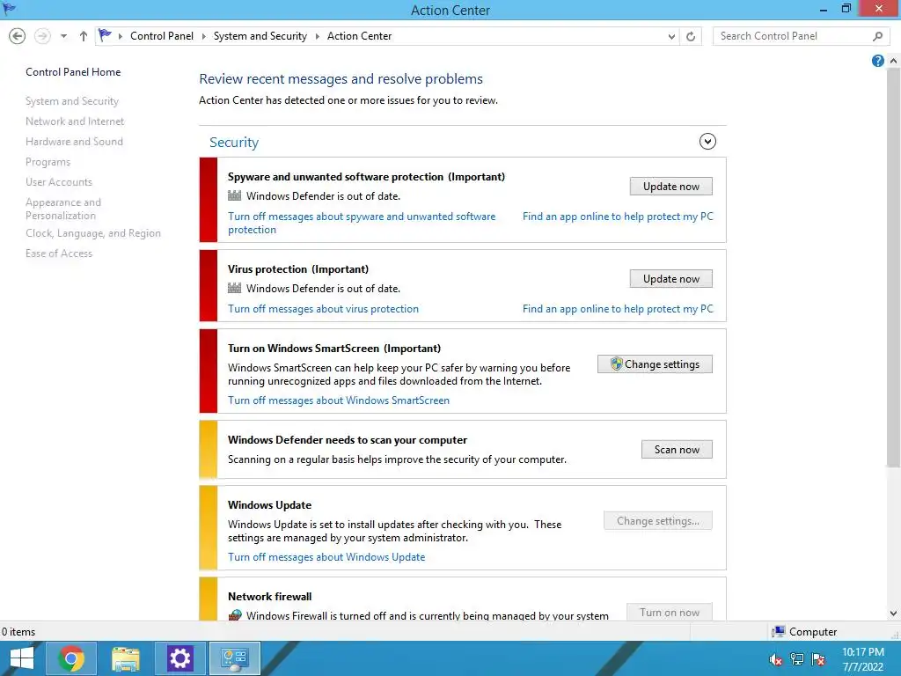Click Update now for spyware protection
This screenshot has width=901, height=676.
pos(670,187)
